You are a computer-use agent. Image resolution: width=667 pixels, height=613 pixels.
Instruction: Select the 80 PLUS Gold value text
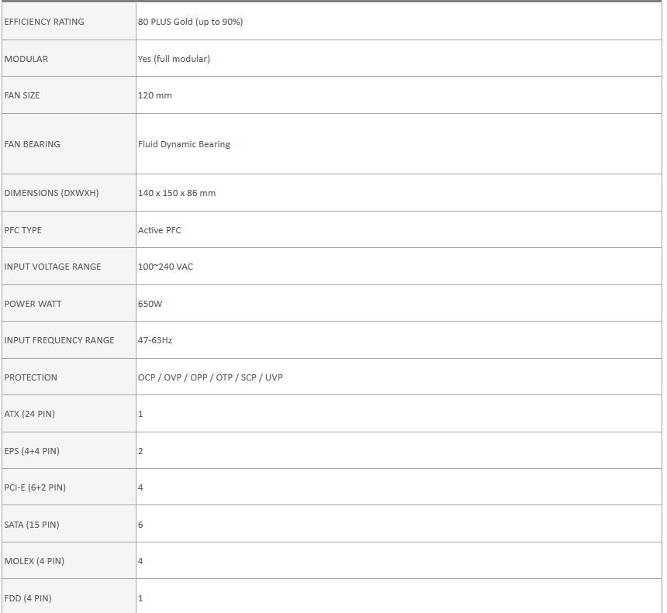click(x=190, y=22)
